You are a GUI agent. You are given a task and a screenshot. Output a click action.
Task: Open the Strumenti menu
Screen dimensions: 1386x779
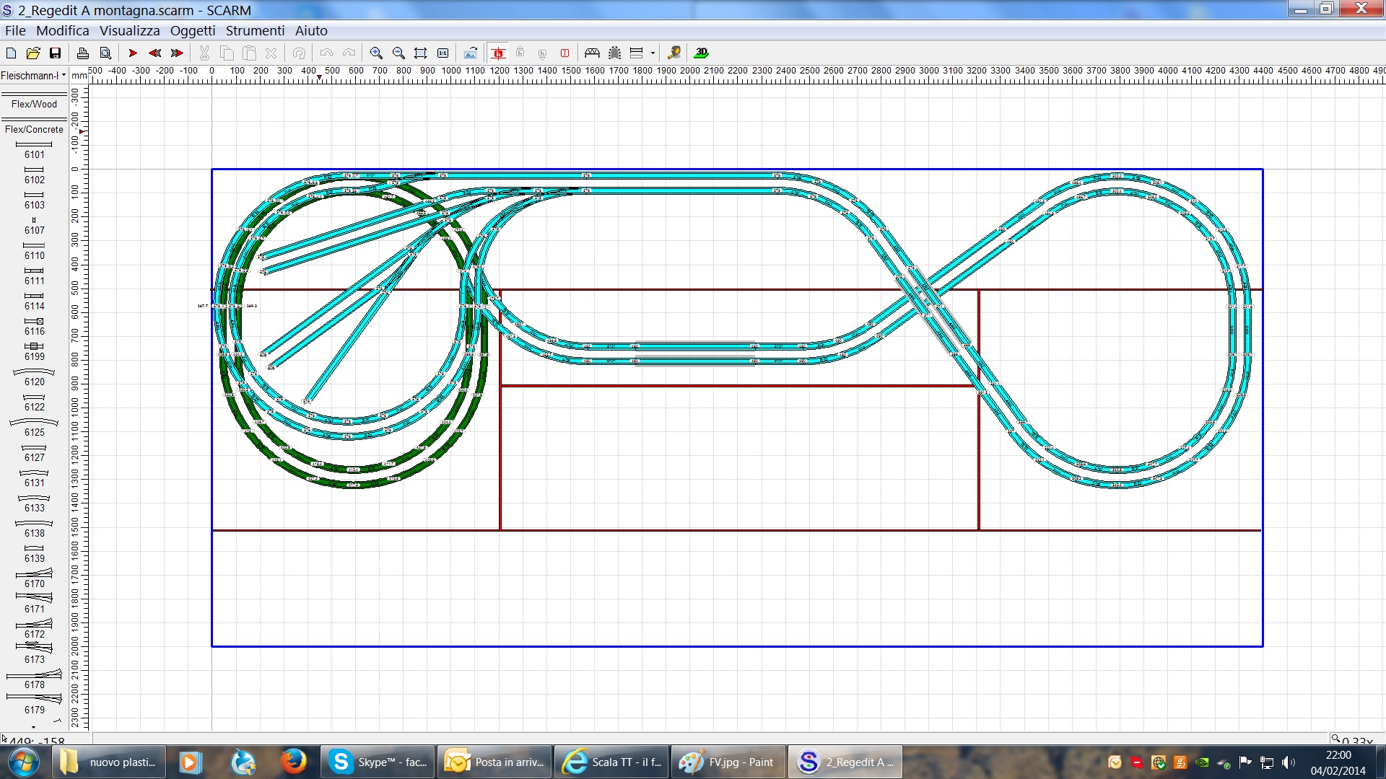coord(256,30)
